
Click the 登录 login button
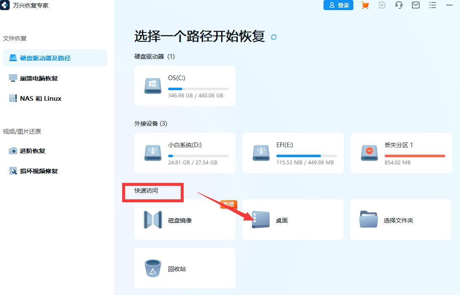pyautogui.click(x=338, y=5)
